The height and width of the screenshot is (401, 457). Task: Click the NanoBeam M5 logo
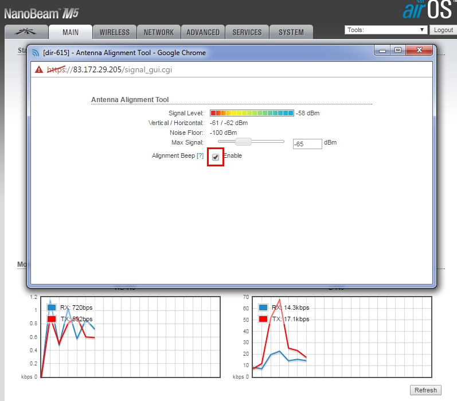(x=41, y=14)
